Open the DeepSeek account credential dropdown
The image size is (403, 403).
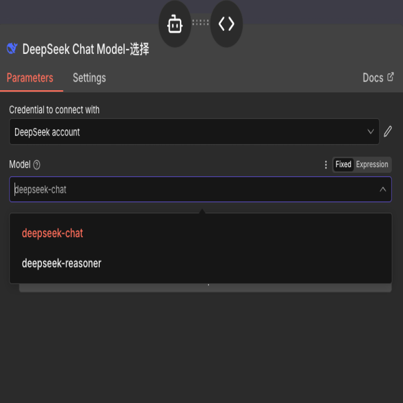194,132
